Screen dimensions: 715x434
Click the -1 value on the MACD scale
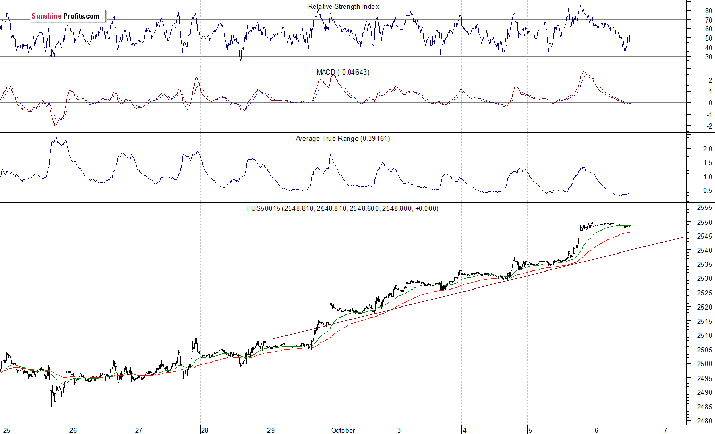tap(709, 115)
